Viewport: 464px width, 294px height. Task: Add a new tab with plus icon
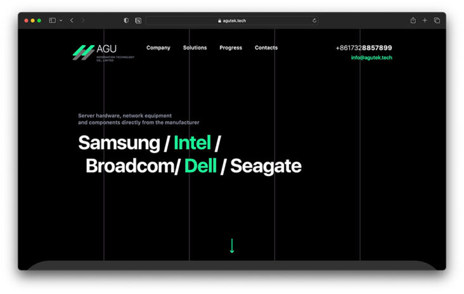click(x=425, y=20)
